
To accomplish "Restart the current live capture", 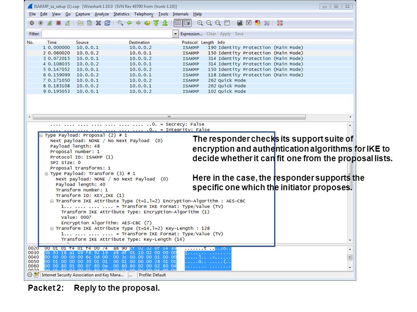I will point(68,23).
